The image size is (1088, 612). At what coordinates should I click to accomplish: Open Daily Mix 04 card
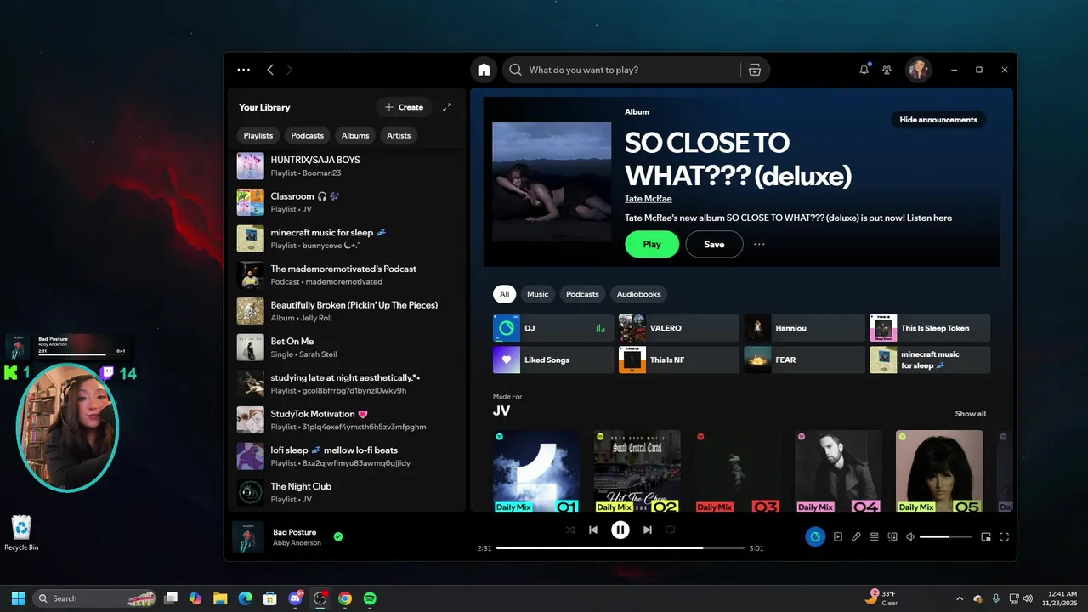838,470
